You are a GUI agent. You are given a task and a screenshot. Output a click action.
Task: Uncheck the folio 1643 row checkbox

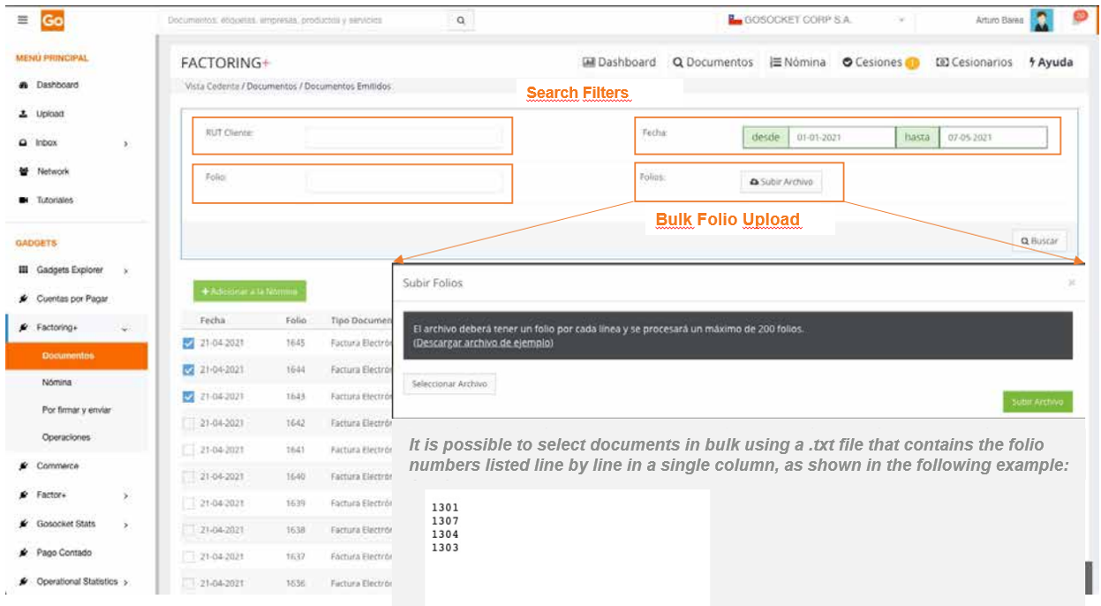188,397
